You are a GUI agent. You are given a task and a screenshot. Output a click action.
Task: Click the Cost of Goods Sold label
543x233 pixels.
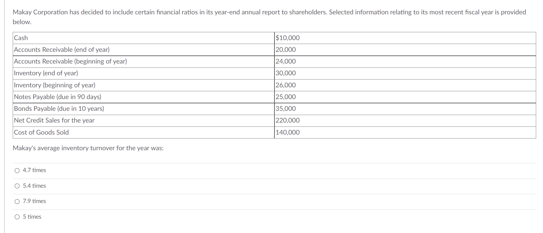point(41,132)
